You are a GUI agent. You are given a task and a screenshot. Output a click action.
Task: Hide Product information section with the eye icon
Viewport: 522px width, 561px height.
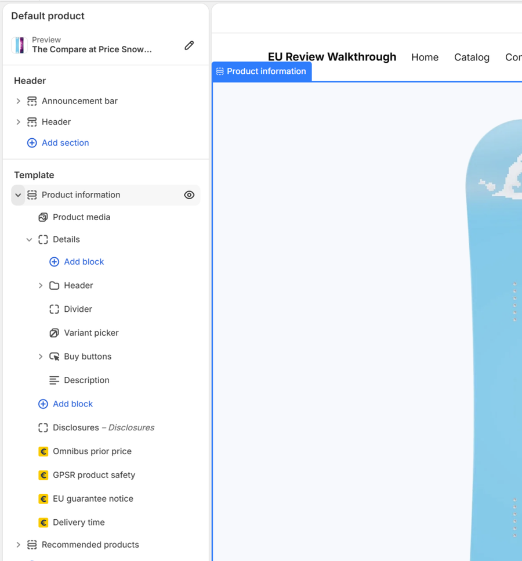(x=189, y=195)
